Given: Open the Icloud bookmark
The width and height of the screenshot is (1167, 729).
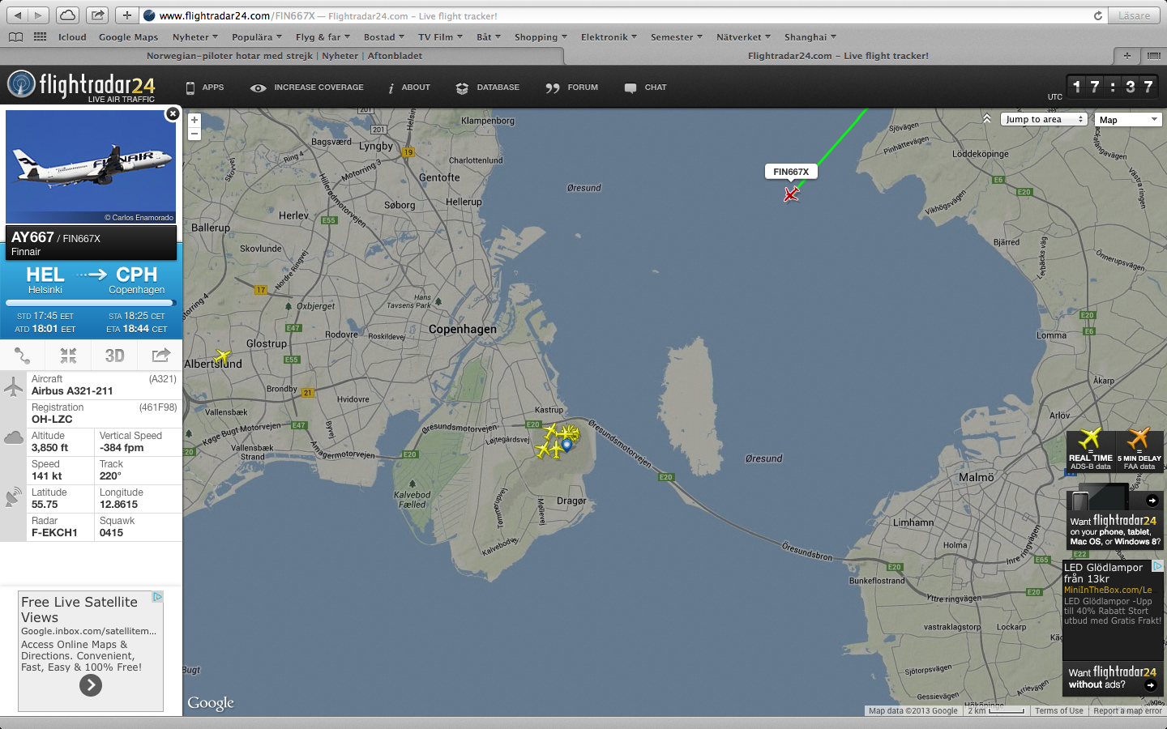Looking at the screenshot, I should (72, 37).
